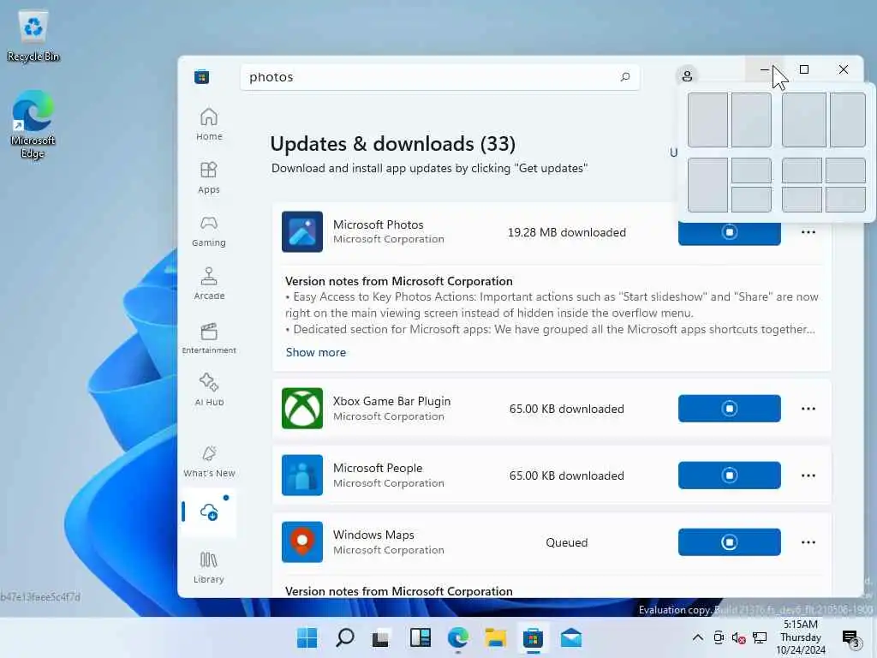Click the Windows Maps title text
Image resolution: width=877 pixels, height=658 pixels.
[373, 535]
